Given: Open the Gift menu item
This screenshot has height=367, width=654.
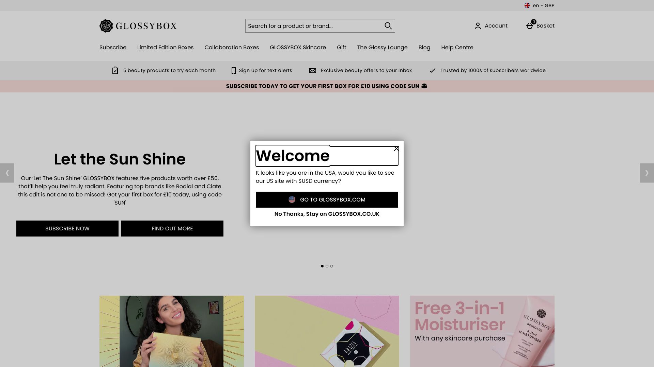Looking at the screenshot, I should (x=341, y=48).
